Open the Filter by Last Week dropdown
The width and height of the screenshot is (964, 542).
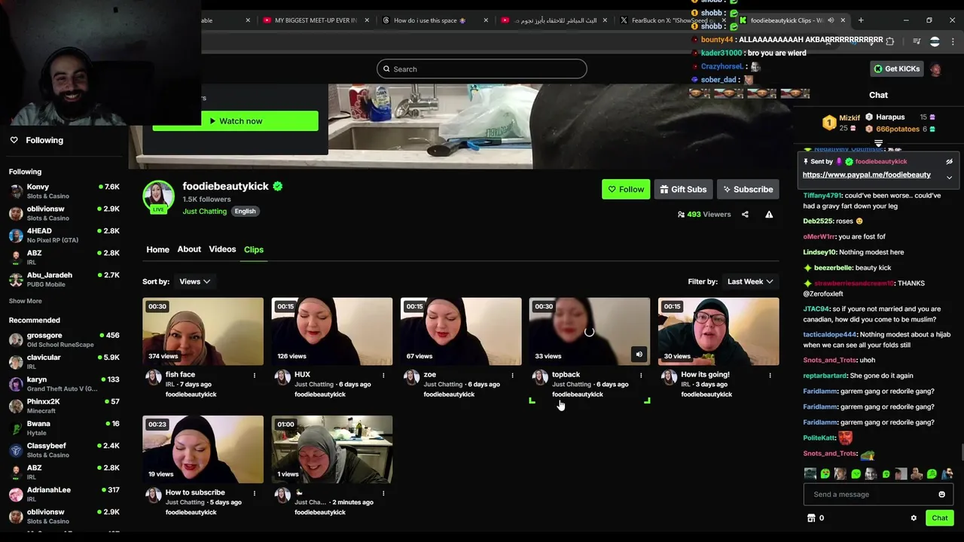pyautogui.click(x=750, y=282)
